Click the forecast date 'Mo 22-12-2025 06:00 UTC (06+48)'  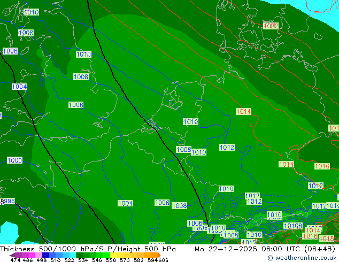click(x=265, y=249)
